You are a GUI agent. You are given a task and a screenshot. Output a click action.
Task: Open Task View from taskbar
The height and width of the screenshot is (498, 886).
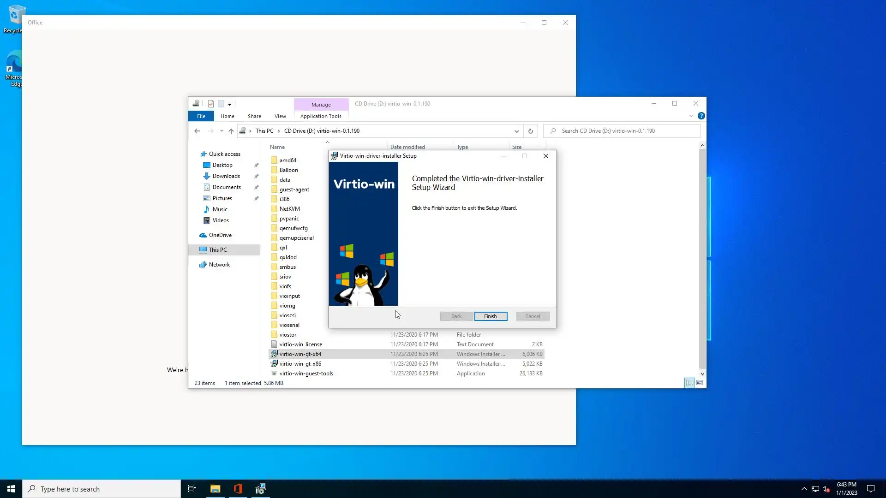click(x=192, y=489)
